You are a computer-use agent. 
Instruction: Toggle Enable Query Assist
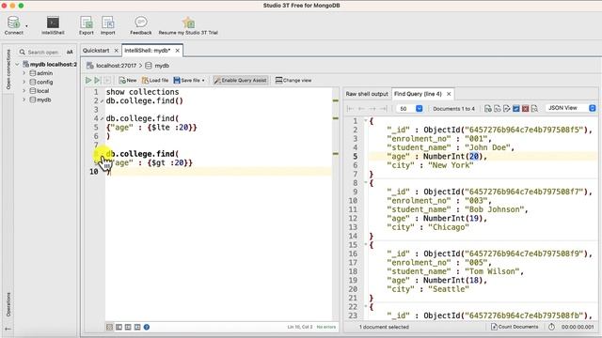point(241,80)
